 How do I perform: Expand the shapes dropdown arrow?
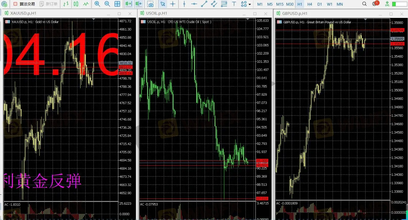pos(250,4)
